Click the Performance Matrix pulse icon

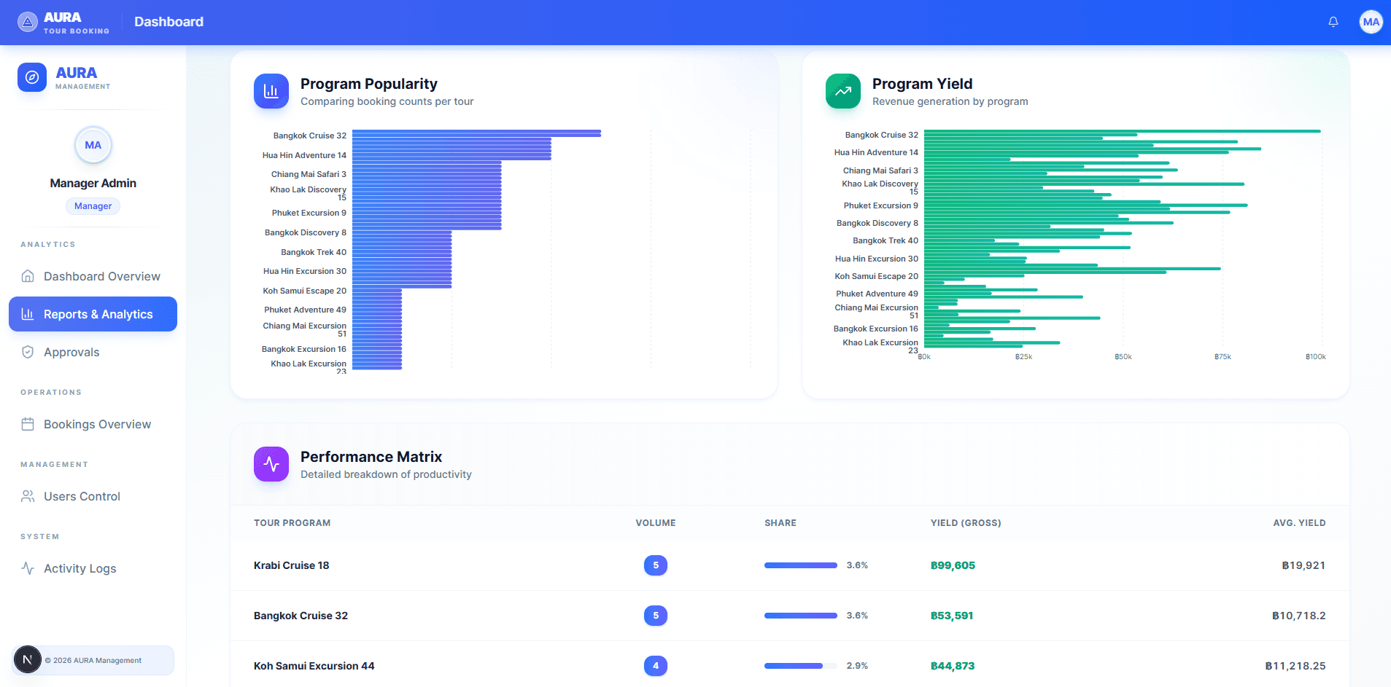click(271, 464)
